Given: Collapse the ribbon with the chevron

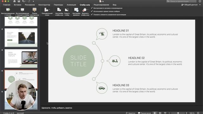Looking at the screenshot, I should [200, 5].
